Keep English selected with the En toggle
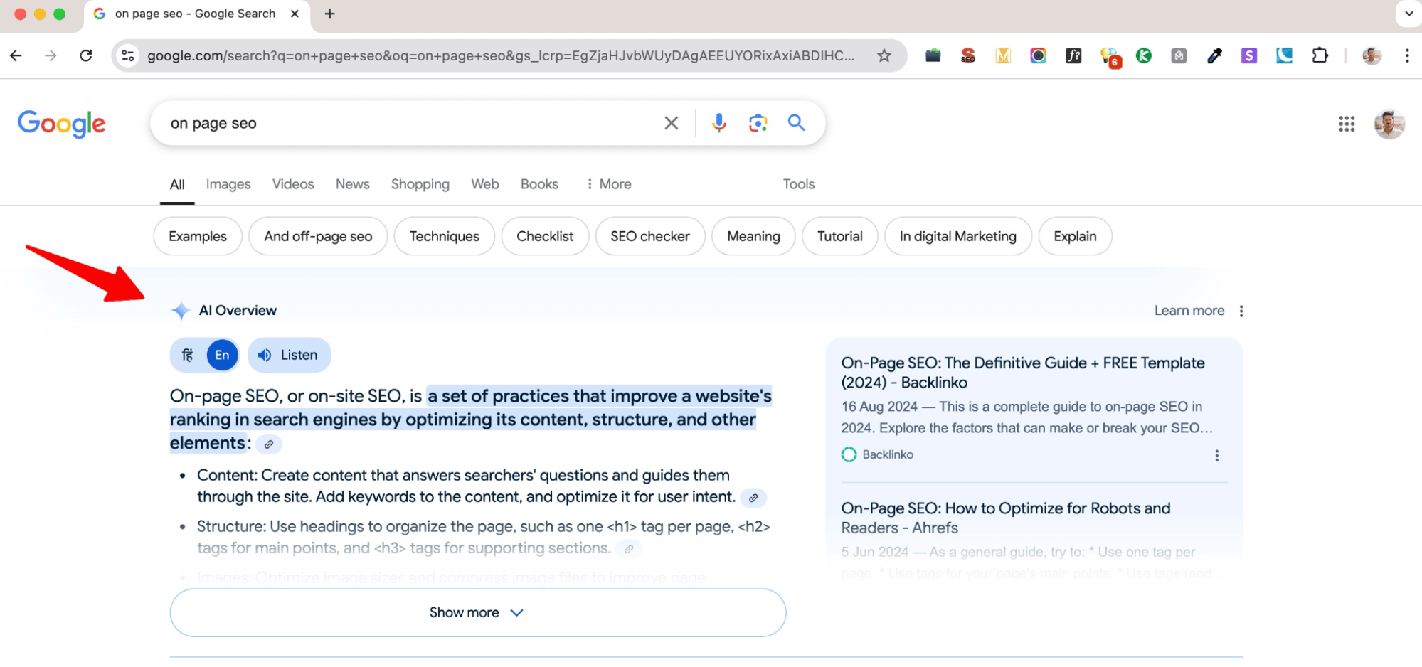1422x667 pixels. coord(221,354)
